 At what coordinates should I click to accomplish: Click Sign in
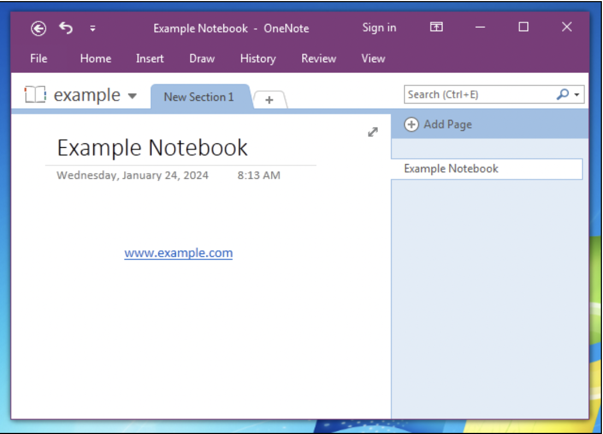pyautogui.click(x=379, y=28)
